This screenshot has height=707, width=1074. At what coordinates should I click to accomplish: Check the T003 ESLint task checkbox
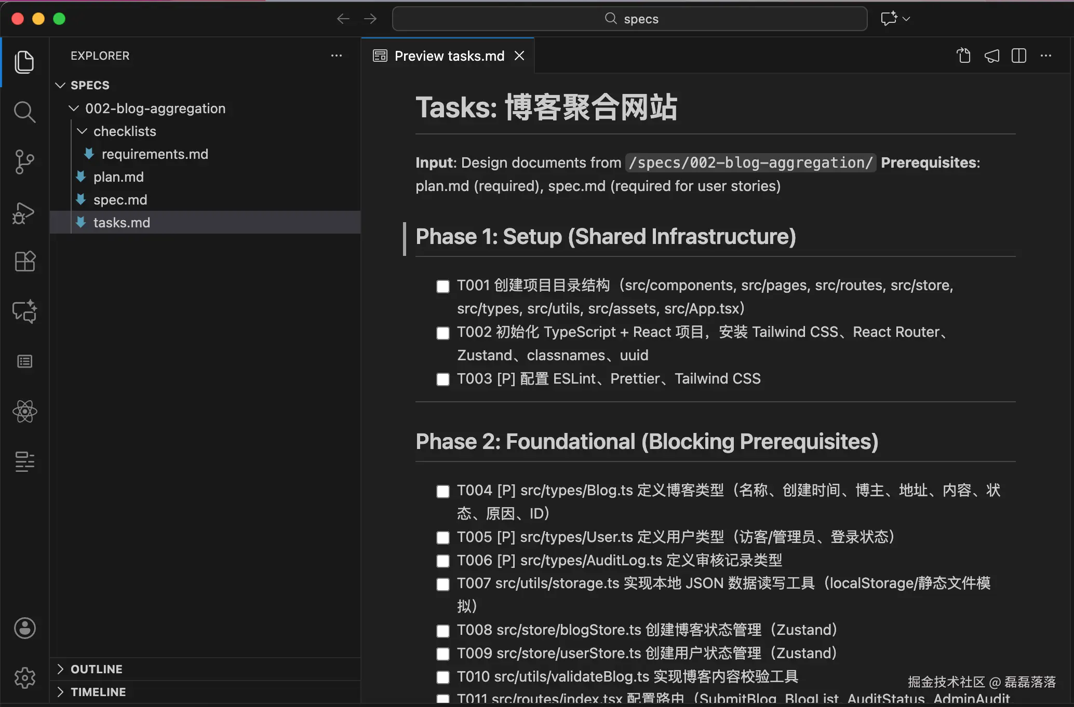(443, 379)
